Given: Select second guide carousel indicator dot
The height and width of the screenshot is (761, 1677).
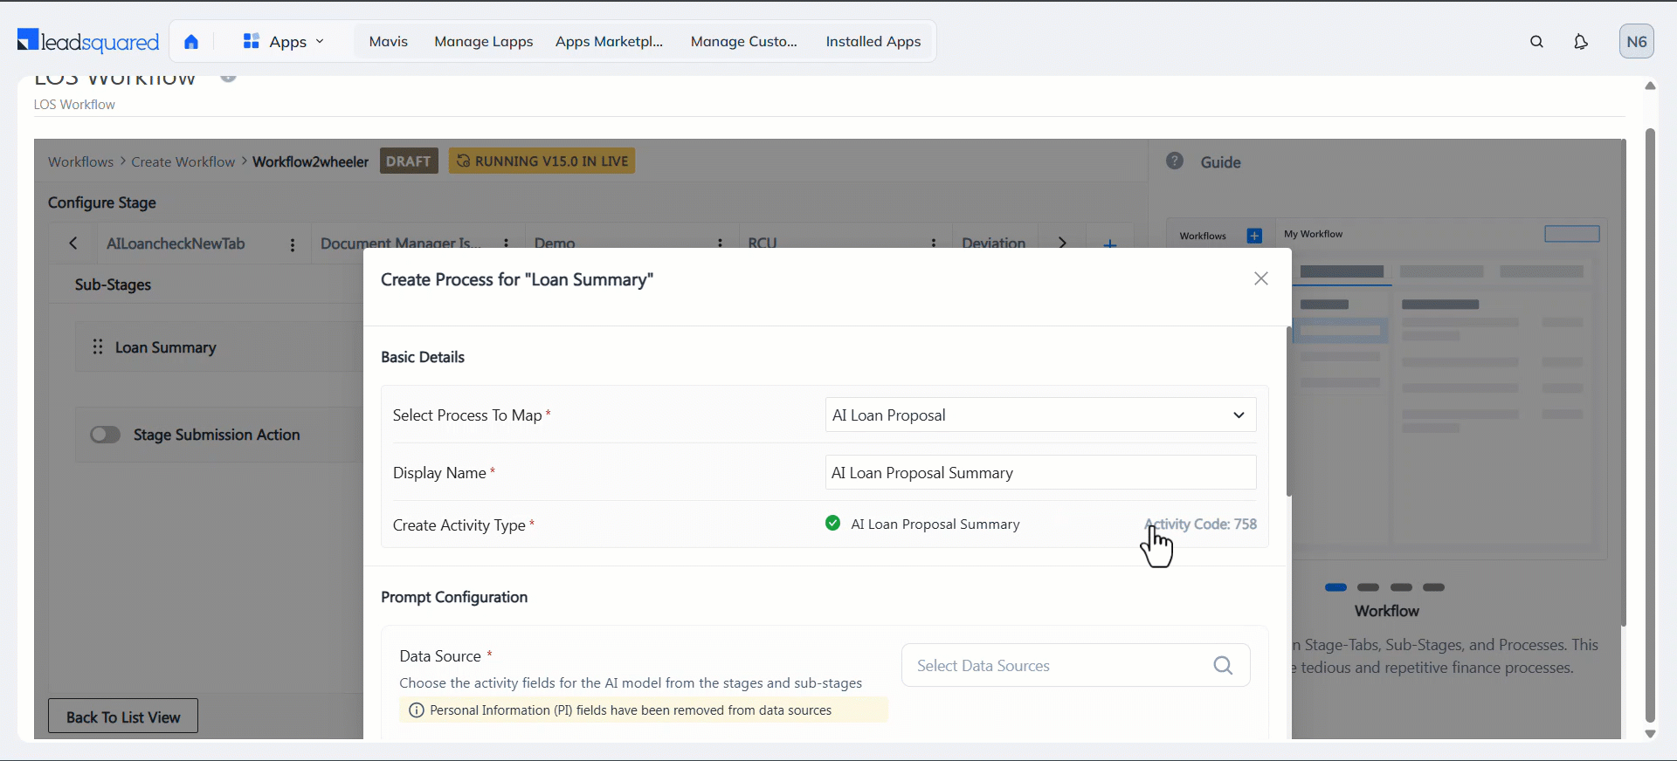Looking at the screenshot, I should [x=1369, y=587].
